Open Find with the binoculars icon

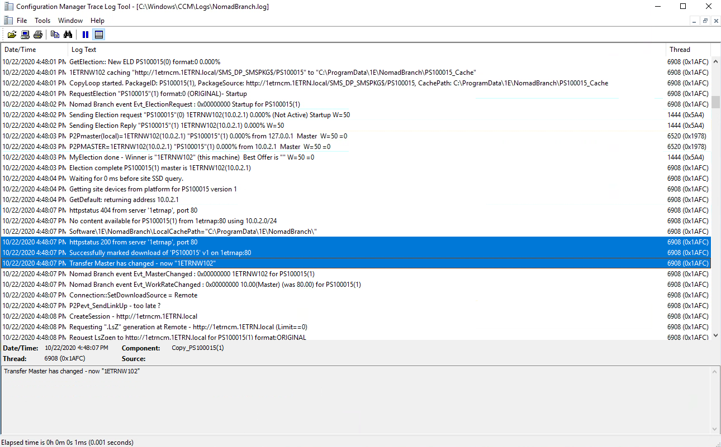point(68,35)
